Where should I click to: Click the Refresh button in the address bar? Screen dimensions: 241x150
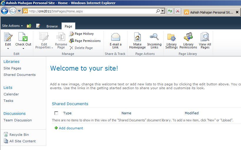pos(170,11)
